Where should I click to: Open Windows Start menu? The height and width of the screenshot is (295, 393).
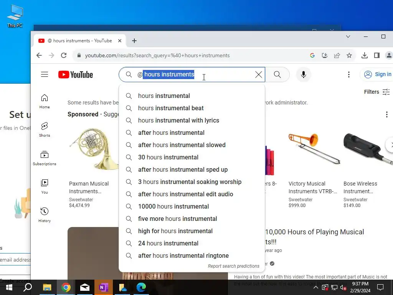point(9,287)
